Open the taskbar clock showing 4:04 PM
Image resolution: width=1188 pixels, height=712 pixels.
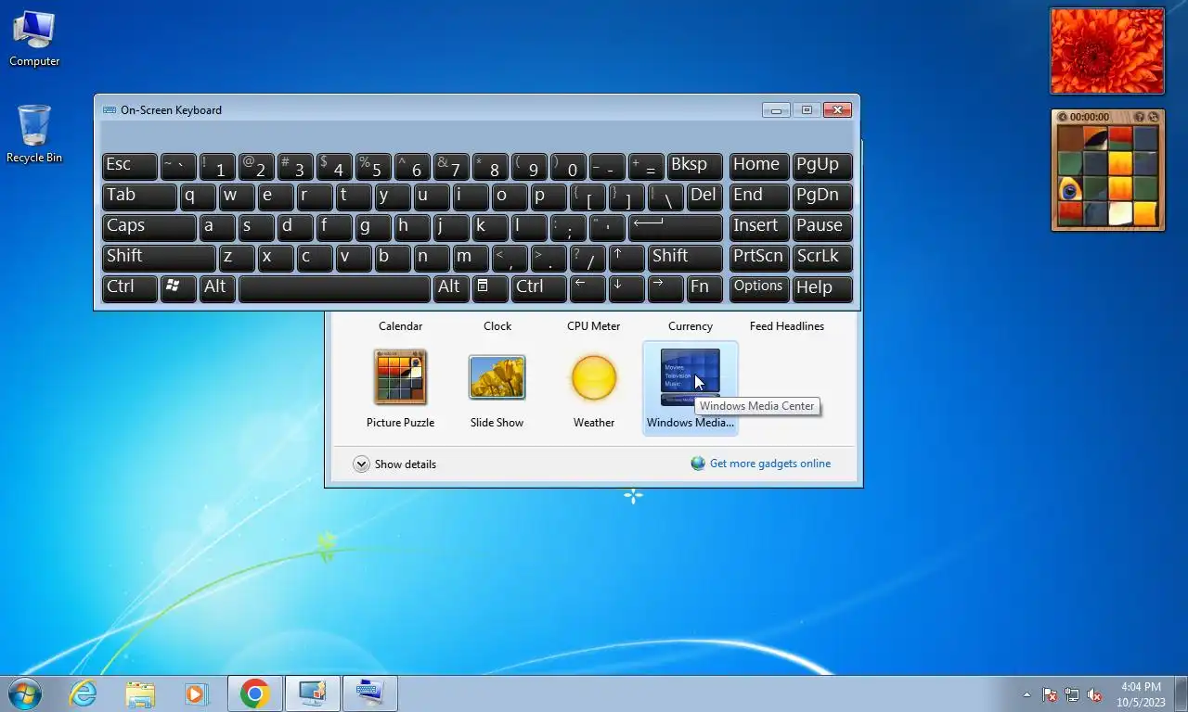(1141, 694)
